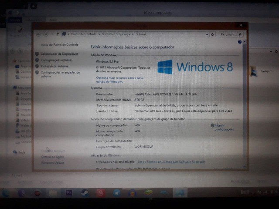Click the Windows 8 logo
The image size is (279, 209).
(x=195, y=67)
